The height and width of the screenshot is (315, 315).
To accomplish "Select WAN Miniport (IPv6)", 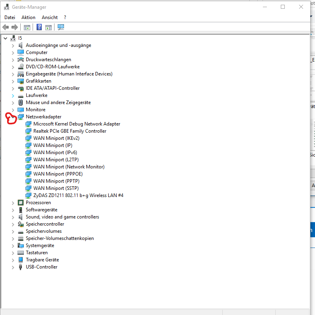I will pyautogui.click(x=55, y=153).
